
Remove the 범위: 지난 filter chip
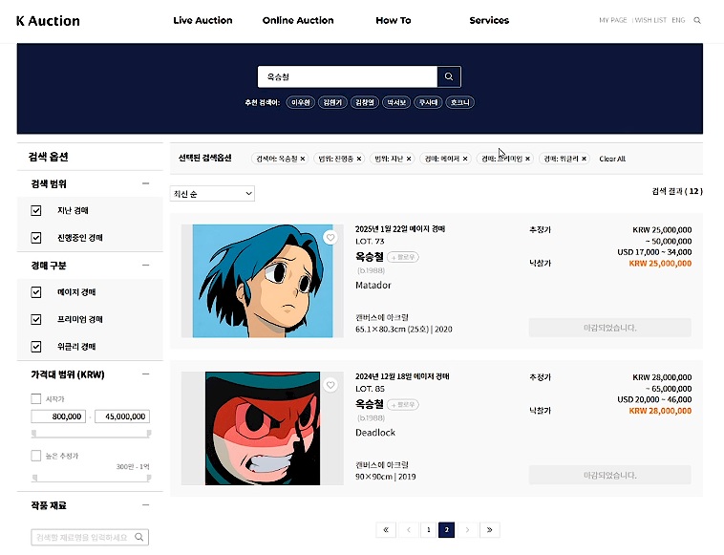click(409, 159)
